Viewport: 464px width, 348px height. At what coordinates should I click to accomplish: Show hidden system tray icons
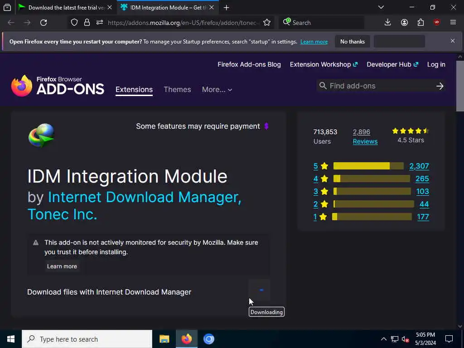click(x=383, y=339)
